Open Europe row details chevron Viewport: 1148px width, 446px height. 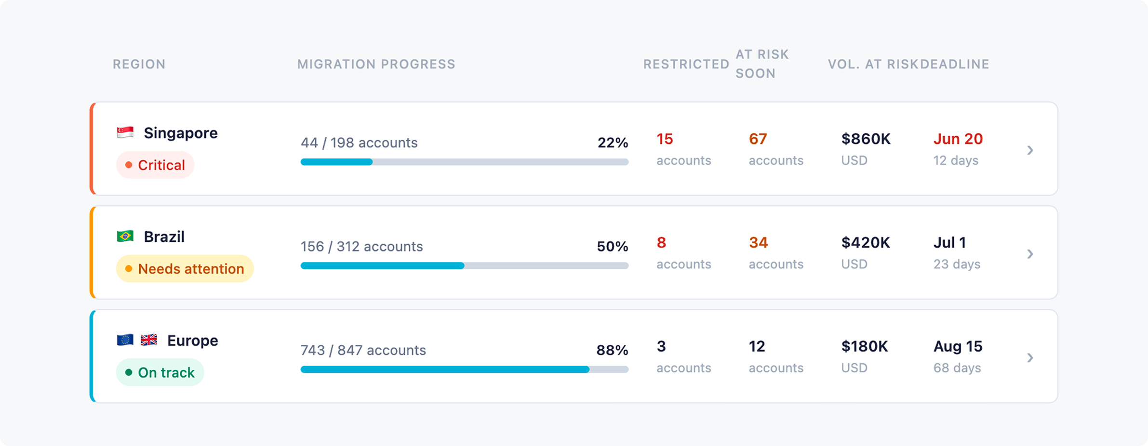1030,357
